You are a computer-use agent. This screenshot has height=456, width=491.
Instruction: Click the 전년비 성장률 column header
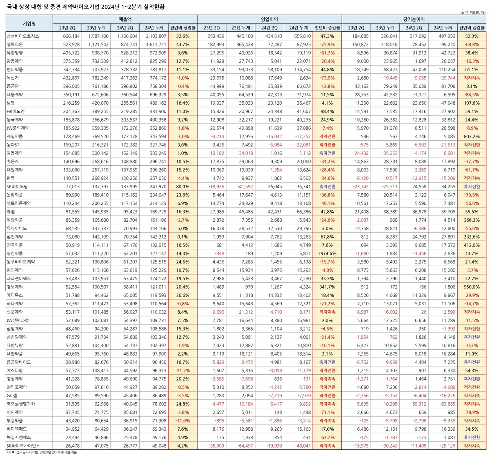(183, 28)
